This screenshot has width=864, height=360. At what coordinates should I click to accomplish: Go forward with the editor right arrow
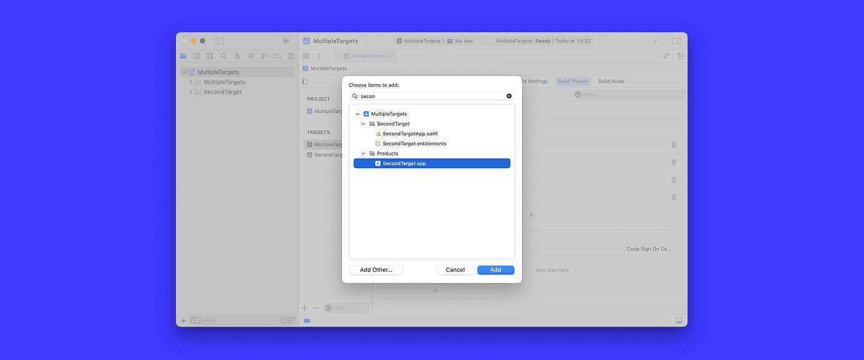[x=327, y=56]
